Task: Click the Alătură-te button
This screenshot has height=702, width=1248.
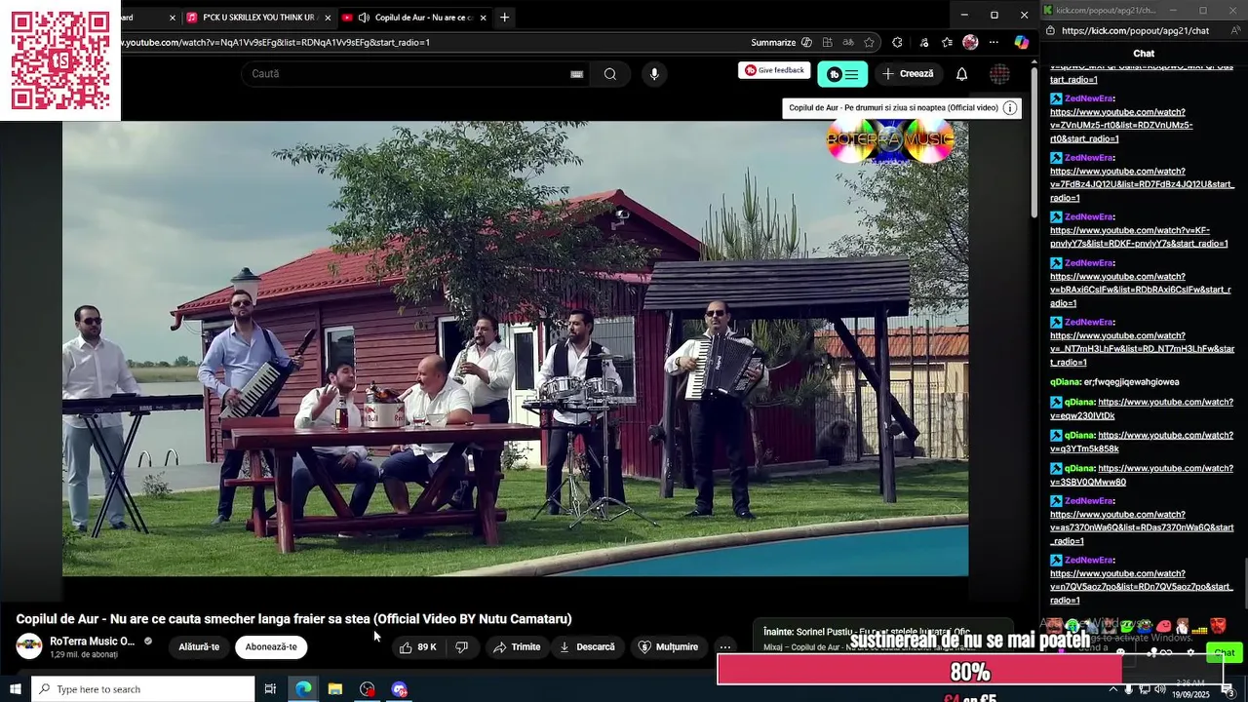Action: (x=199, y=647)
